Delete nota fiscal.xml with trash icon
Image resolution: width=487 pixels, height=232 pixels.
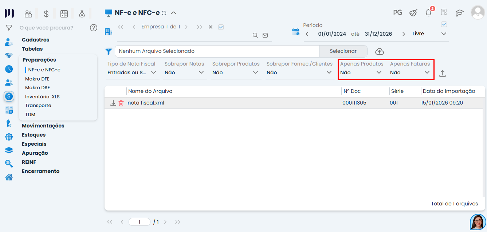pyautogui.click(x=121, y=103)
